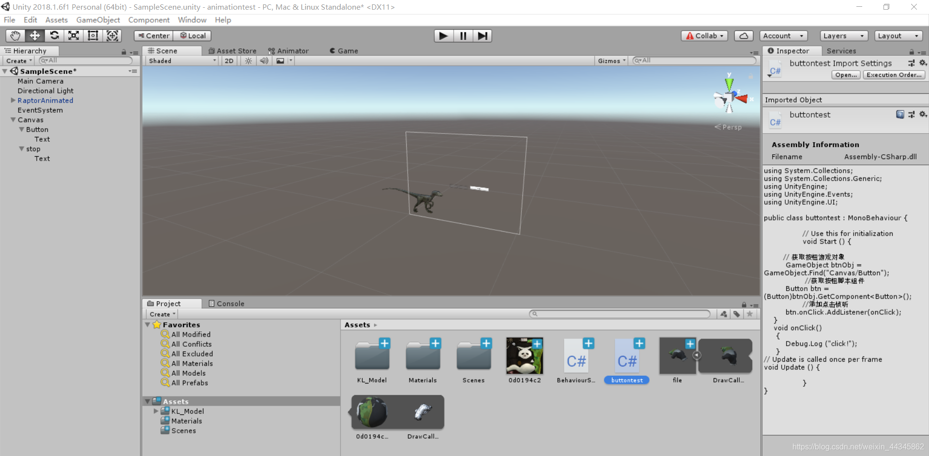The image size is (929, 456).
Task: Select the Rotate tool
Action: point(54,36)
